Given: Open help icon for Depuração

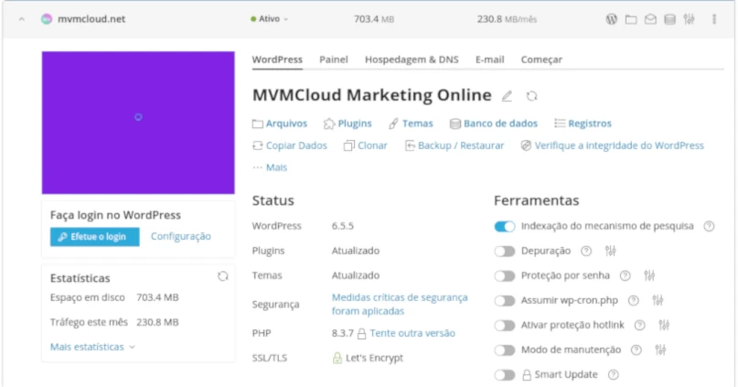Looking at the screenshot, I should [586, 252].
